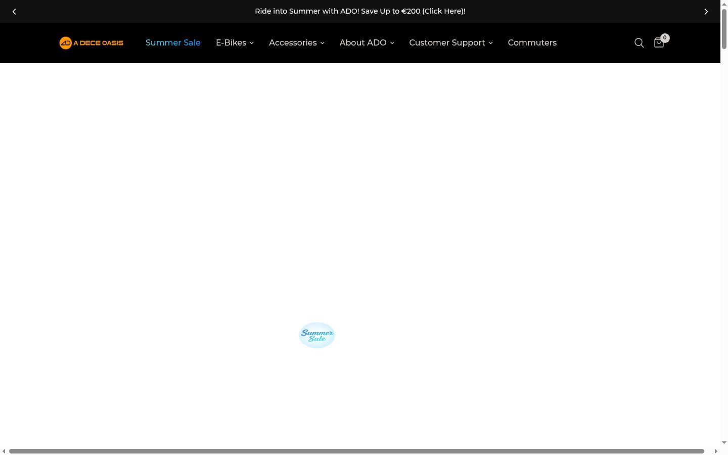Click the scroll up arrow of vertical scrollbar

(x=724, y=4)
